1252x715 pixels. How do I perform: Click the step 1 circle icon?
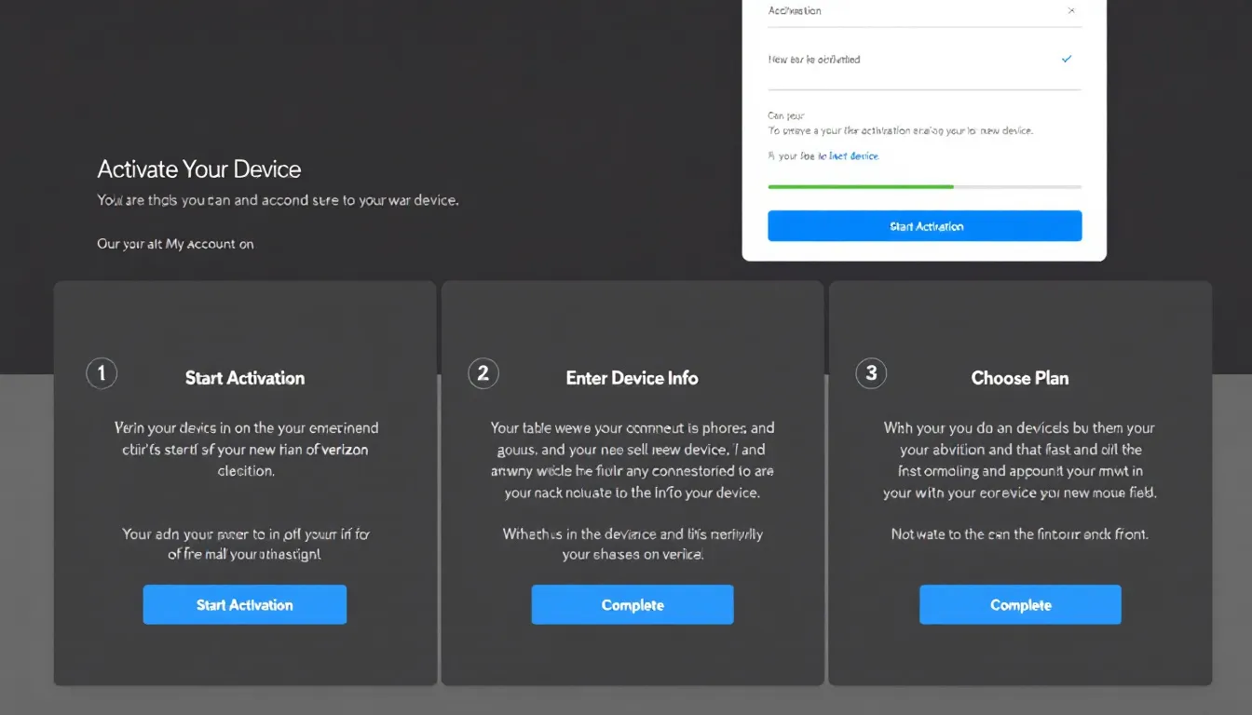tap(102, 373)
